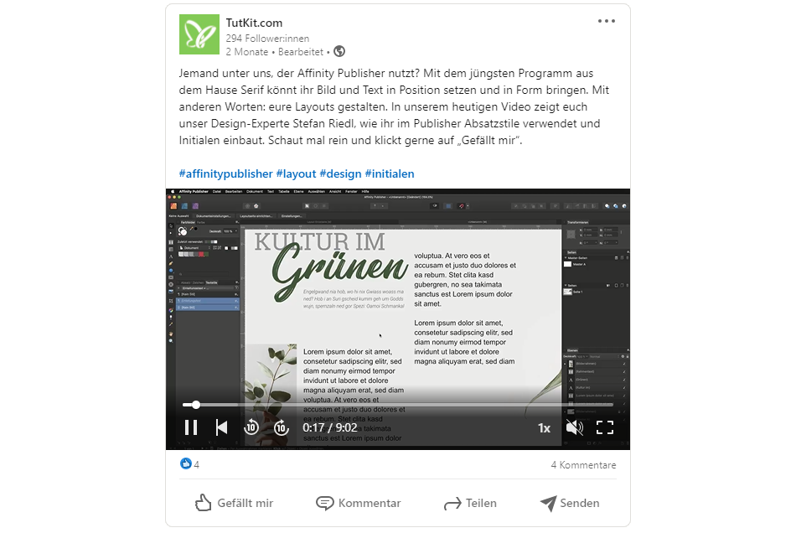Pause the video playback
Image resolution: width=796 pixels, height=533 pixels.
tap(191, 427)
